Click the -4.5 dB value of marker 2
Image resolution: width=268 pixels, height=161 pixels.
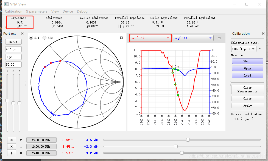[x=91, y=140]
